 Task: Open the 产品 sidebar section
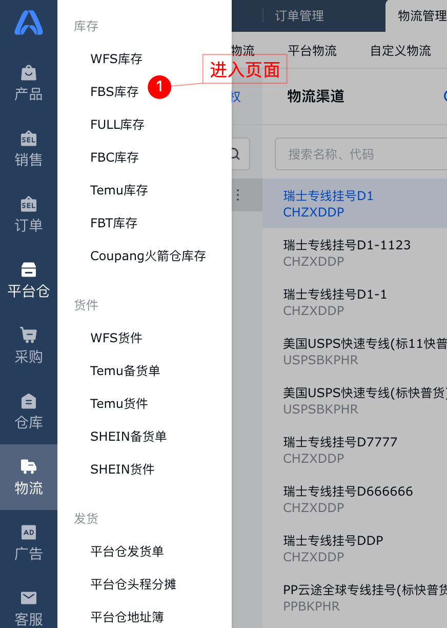tap(29, 83)
